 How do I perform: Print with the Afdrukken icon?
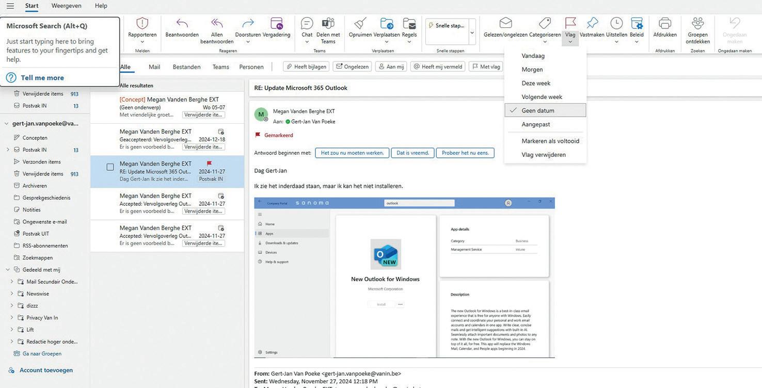[x=665, y=23]
